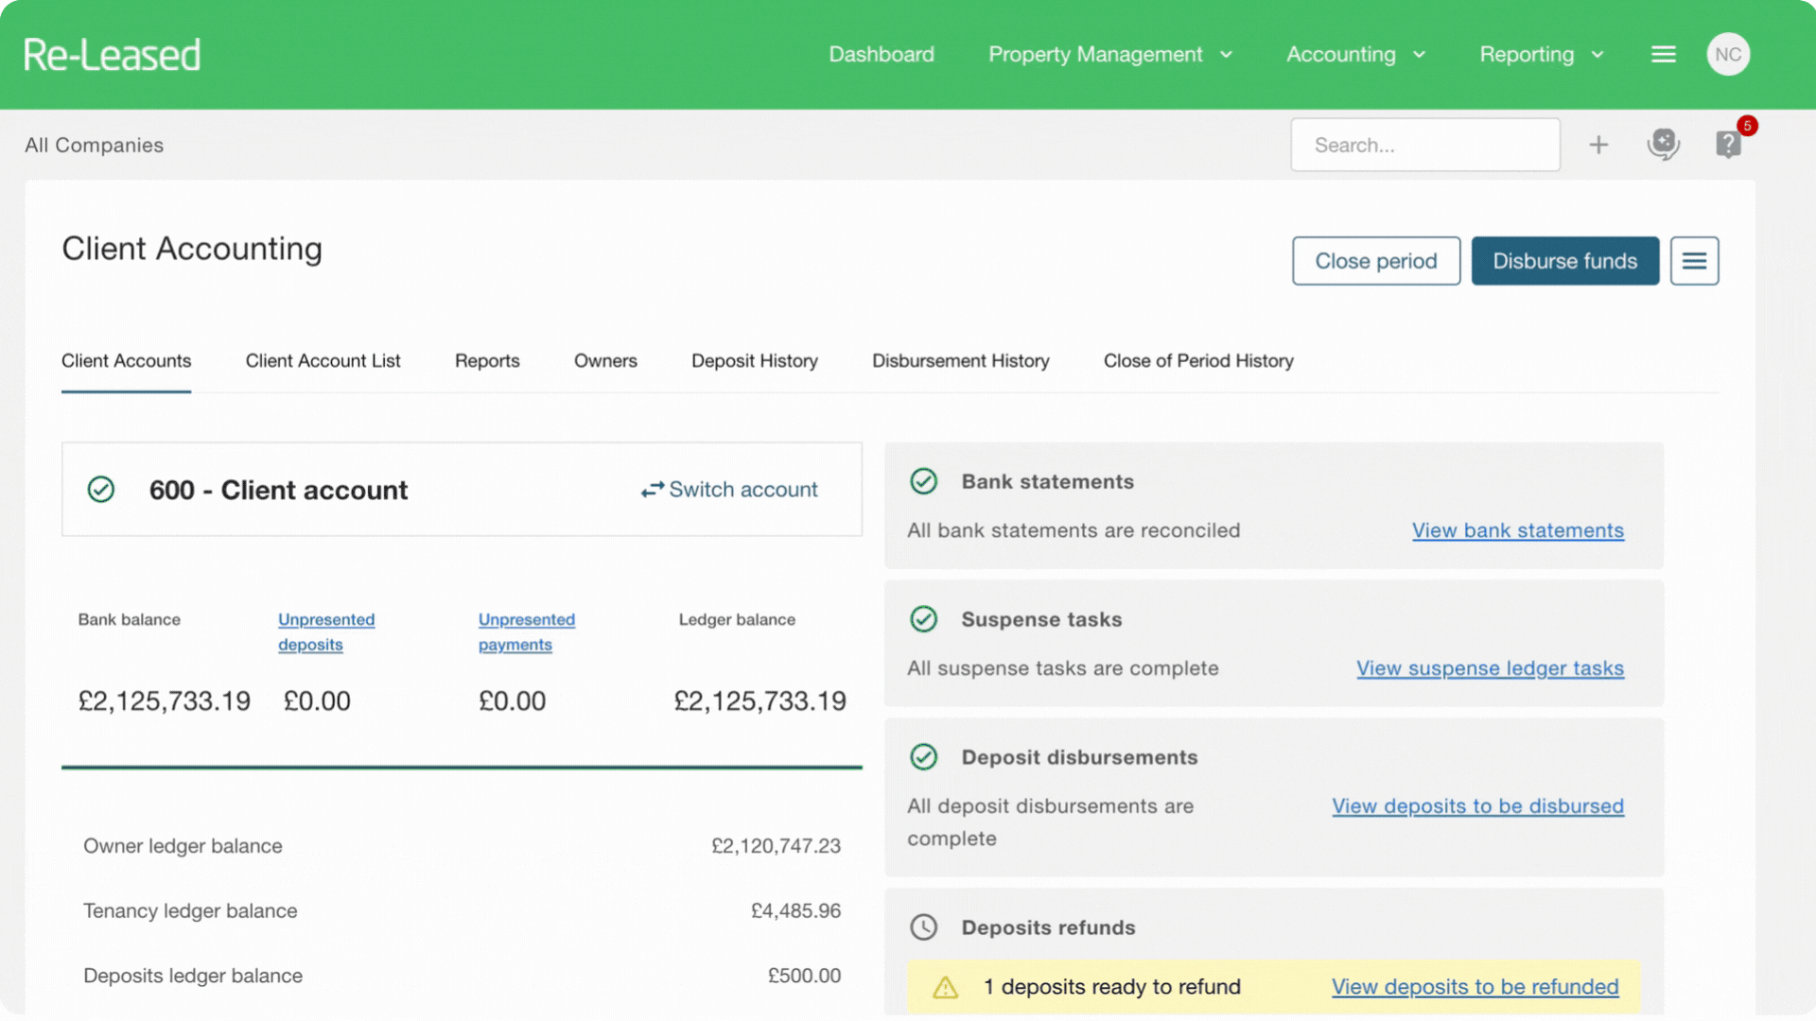Click the 600 - Client account title
Screen dimensions: 1816x1021
tap(278, 490)
